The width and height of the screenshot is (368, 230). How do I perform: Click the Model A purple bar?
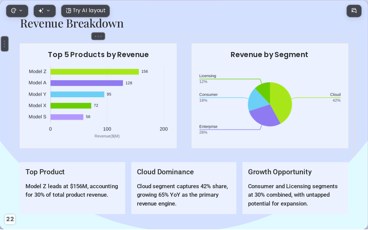pyautogui.click(x=87, y=83)
